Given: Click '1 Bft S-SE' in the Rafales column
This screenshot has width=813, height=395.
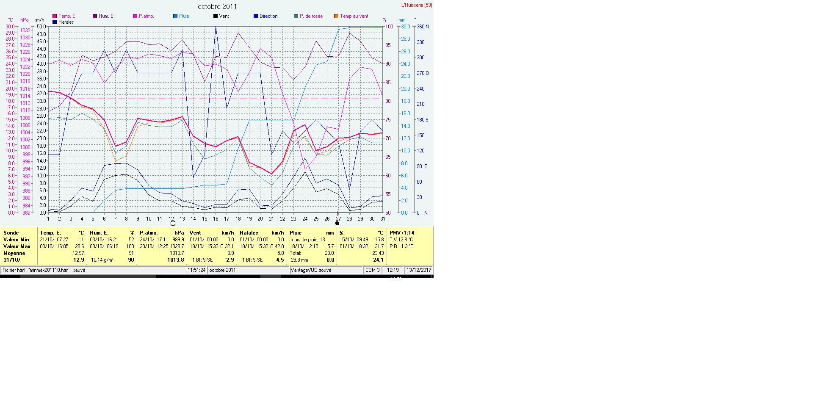Looking at the screenshot, I should [252, 260].
